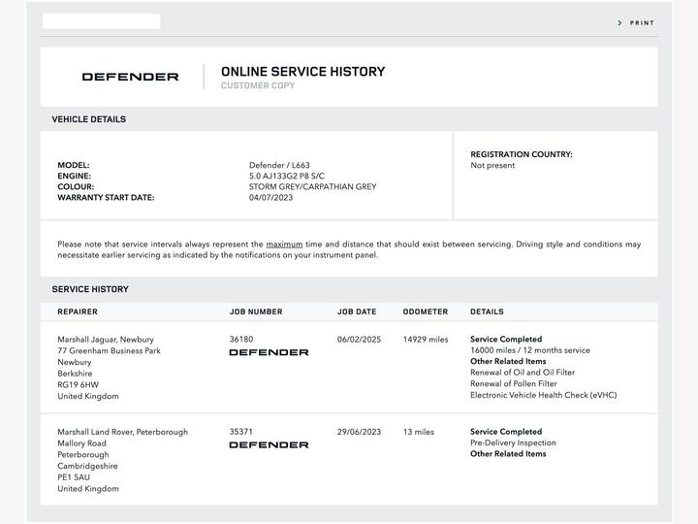Click odometer reading '14929 miles'

[426, 339]
